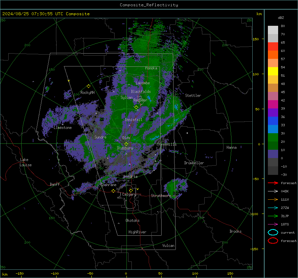This screenshot has height=278, width=298.
Task: Click the ThreeHills town label
Action: pos(167,144)
